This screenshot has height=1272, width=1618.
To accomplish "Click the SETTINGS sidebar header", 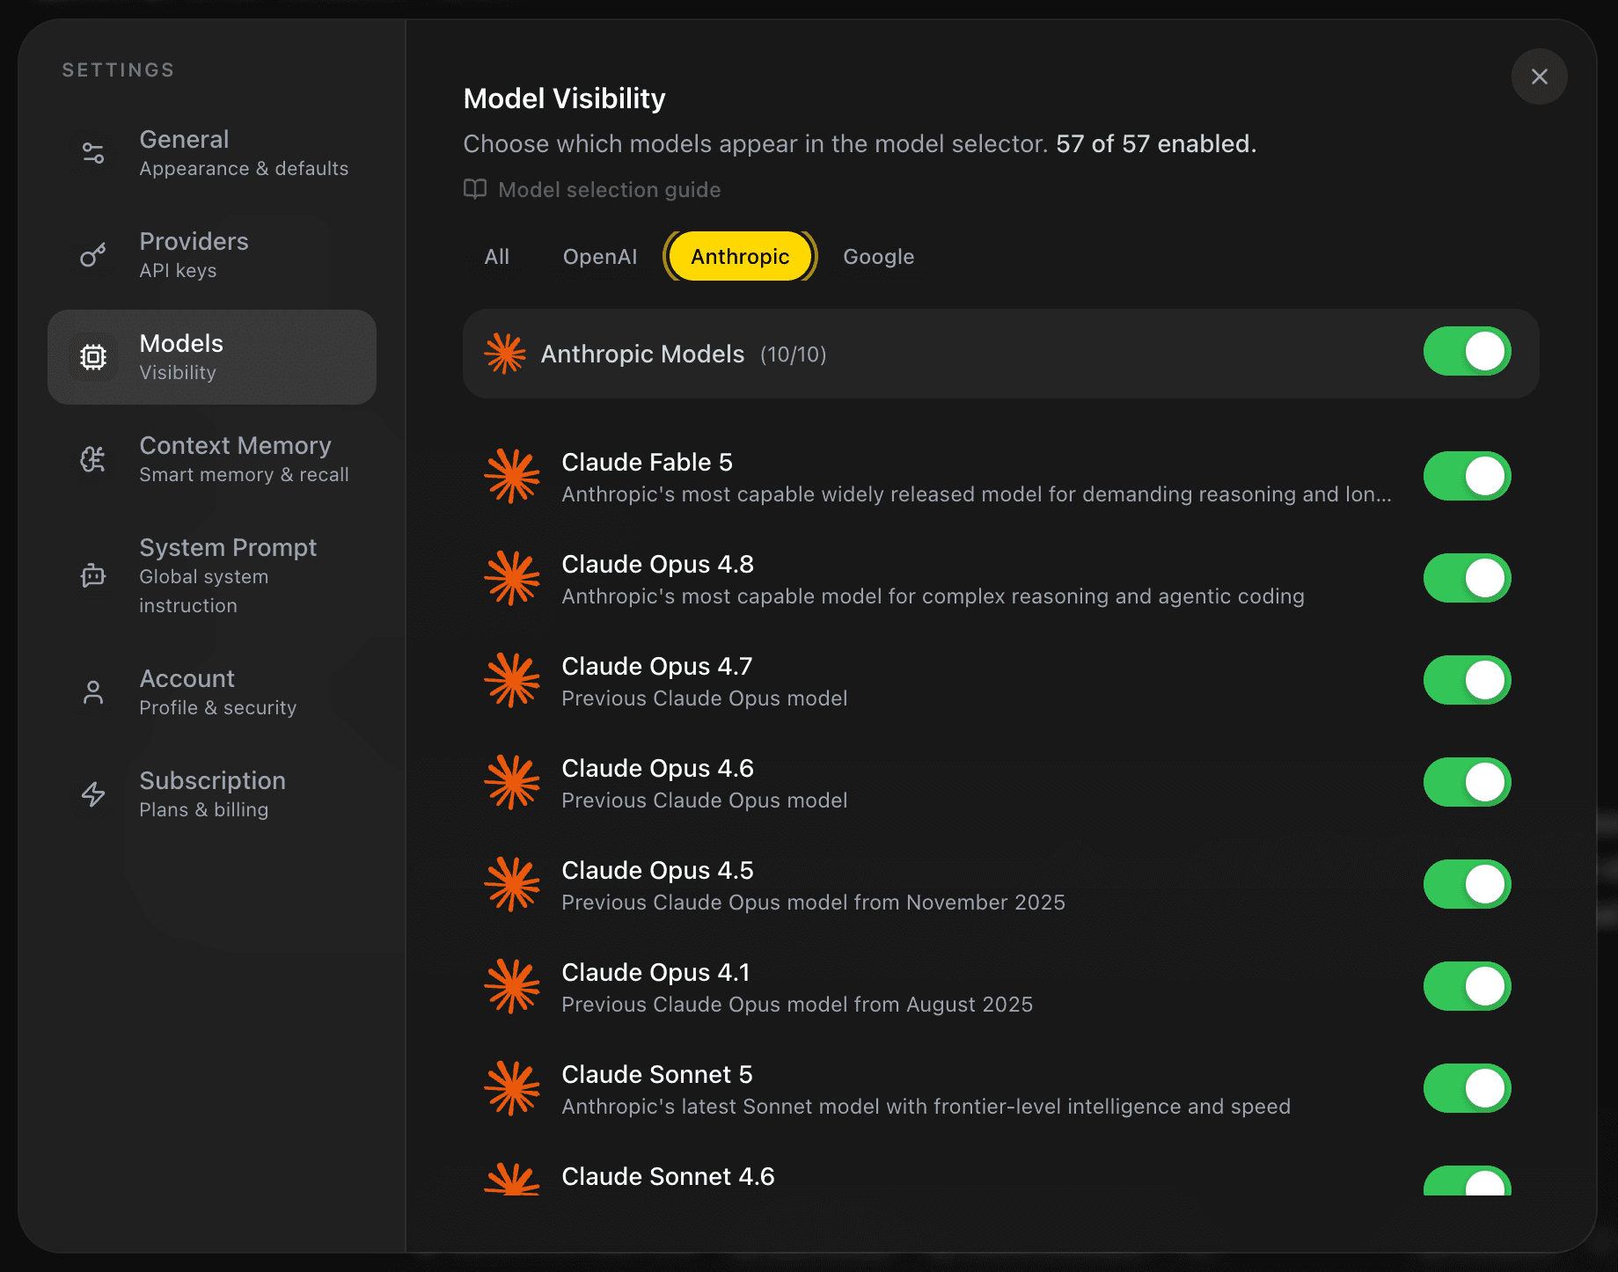I will point(118,69).
